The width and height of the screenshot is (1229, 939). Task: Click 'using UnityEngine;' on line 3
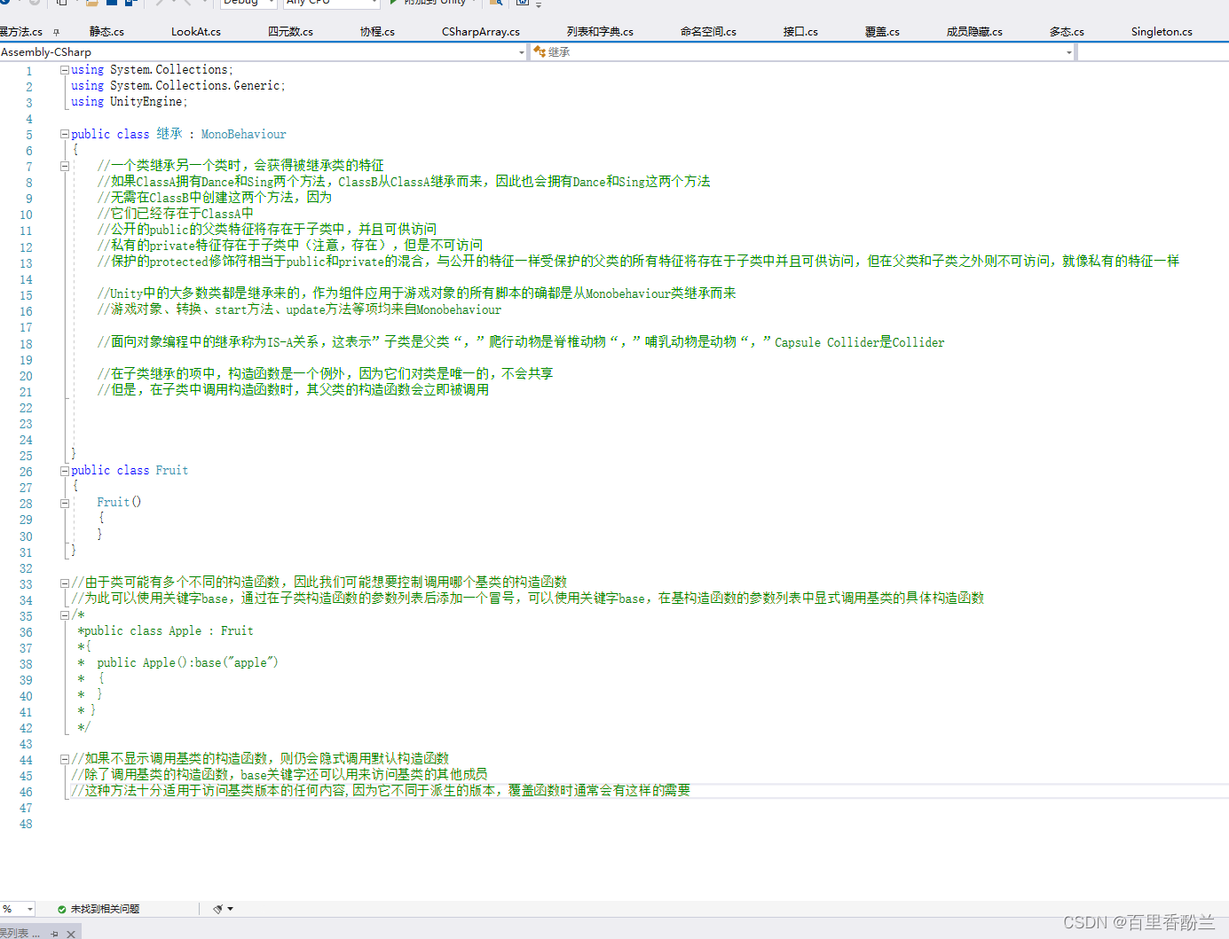(x=130, y=102)
